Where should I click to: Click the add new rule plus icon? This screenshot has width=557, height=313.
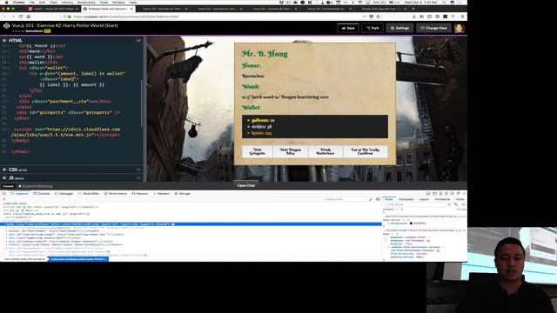[449, 205]
